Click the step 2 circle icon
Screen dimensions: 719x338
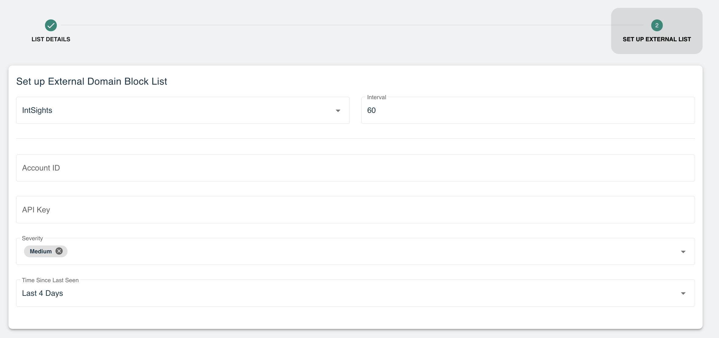pyautogui.click(x=657, y=25)
